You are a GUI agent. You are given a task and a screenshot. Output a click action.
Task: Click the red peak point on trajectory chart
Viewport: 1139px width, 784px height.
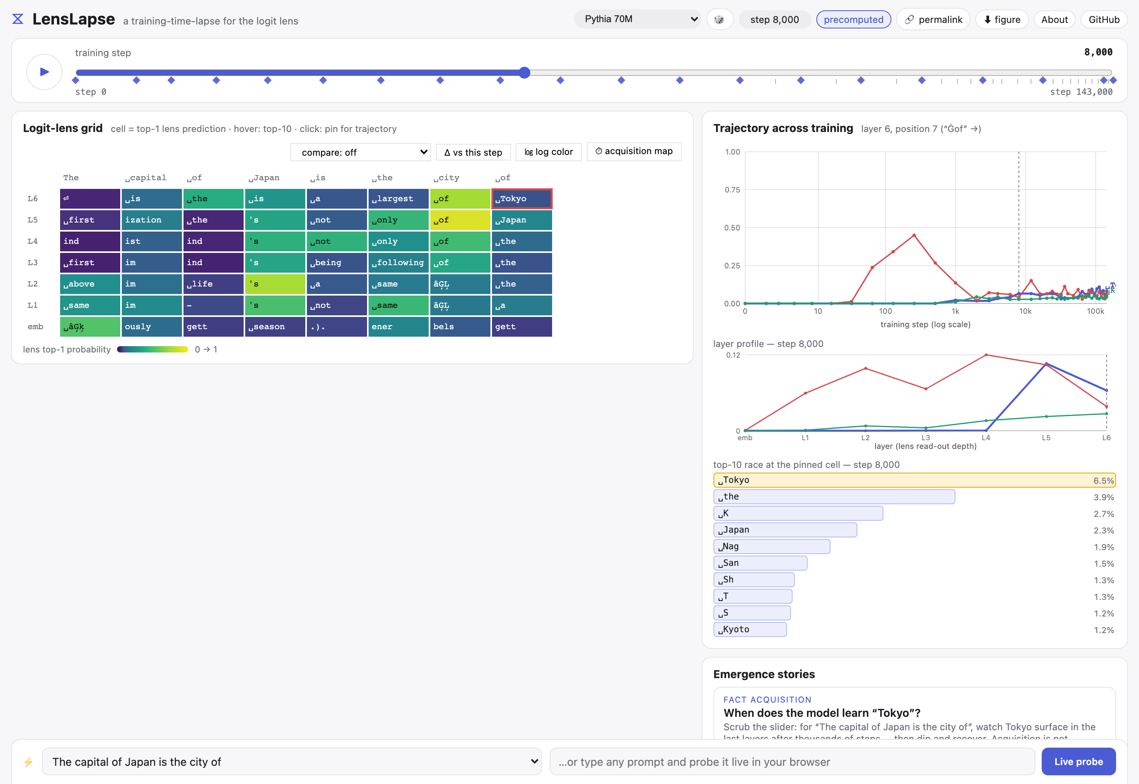pos(914,235)
